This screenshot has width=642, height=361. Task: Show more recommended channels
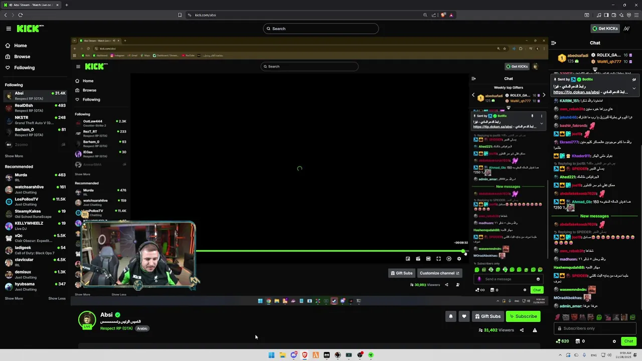(14, 298)
